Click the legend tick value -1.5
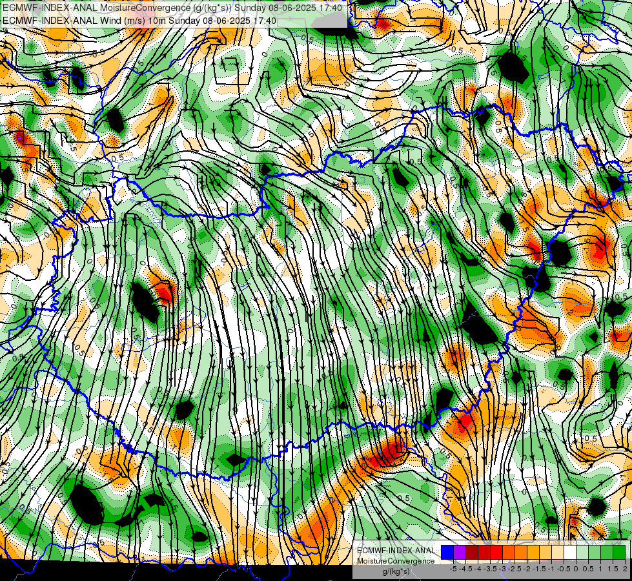Screen dimensions: 632x581 coord(539,569)
